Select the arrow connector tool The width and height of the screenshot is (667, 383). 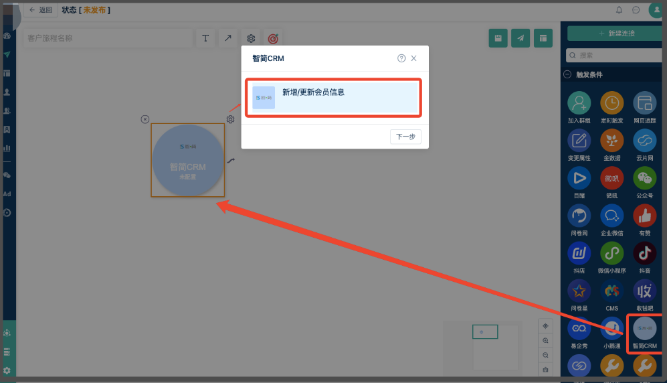228,38
